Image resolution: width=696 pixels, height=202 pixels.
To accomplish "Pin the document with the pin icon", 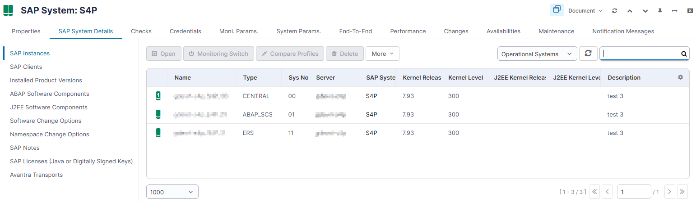I will [x=660, y=10].
